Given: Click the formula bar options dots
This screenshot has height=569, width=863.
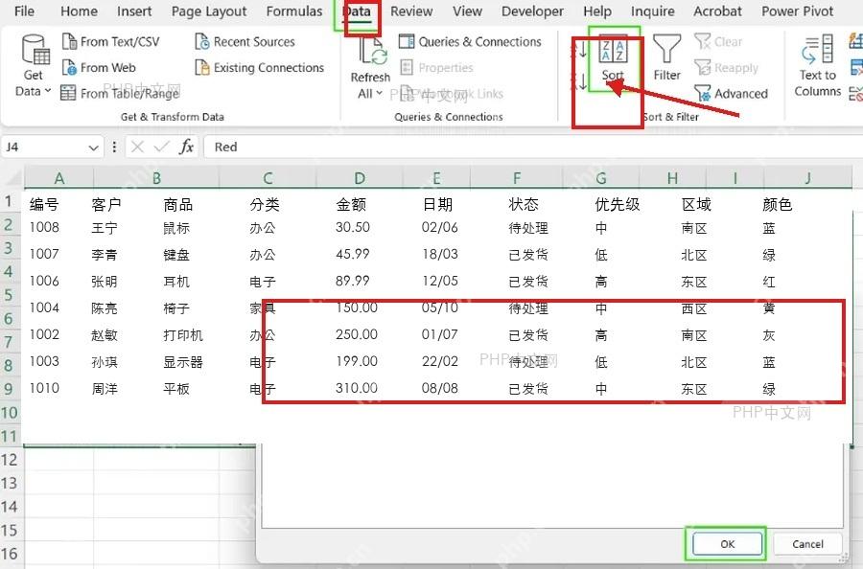Looking at the screenshot, I should point(114,147).
